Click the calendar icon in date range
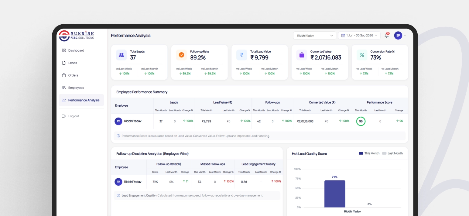The height and width of the screenshot is (216, 469). click(343, 36)
